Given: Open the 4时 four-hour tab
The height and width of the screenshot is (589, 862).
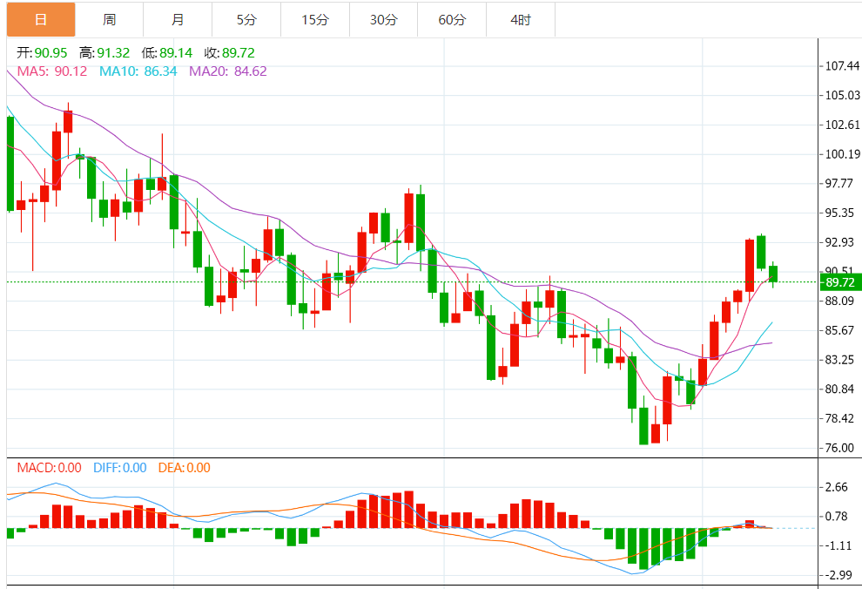Looking at the screenshot, I should 521,19.
